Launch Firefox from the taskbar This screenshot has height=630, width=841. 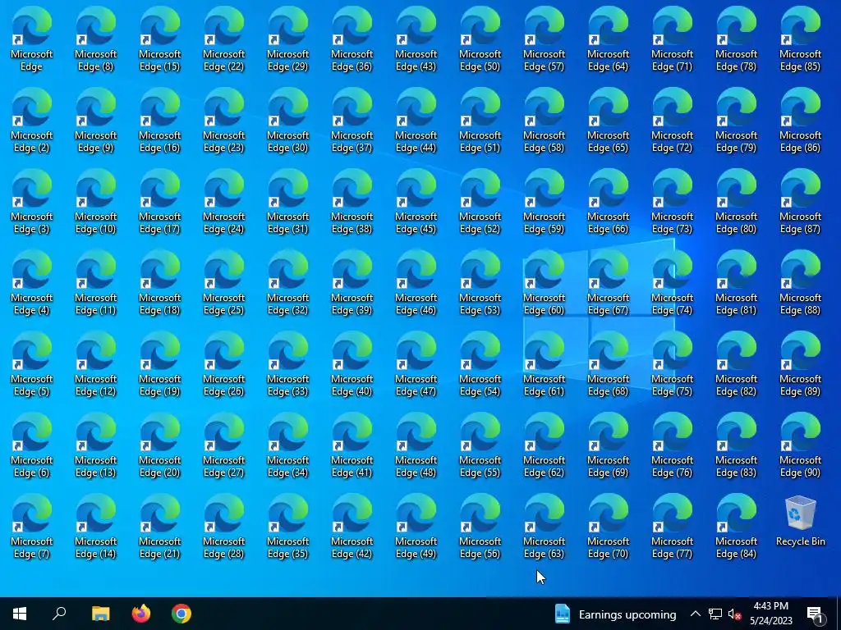tap(141, 614)
